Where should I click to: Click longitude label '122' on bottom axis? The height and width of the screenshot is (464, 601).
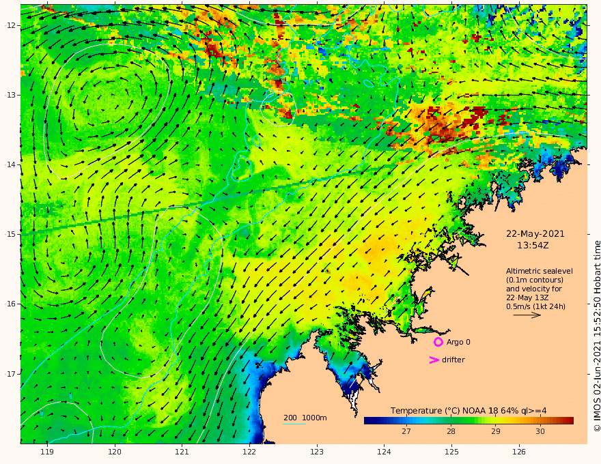249,452
